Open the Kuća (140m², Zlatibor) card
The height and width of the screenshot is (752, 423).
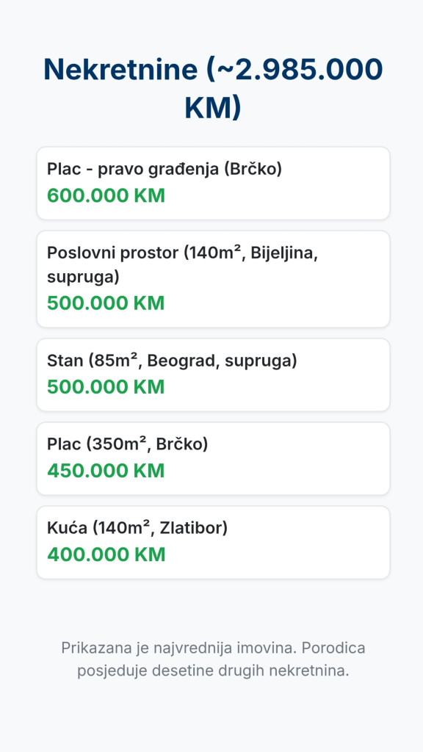pyautogui.click(x=213, y=543)
